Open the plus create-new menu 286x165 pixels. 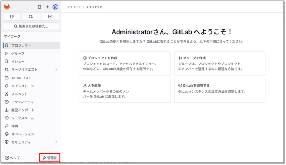click(x=47, y=7)
